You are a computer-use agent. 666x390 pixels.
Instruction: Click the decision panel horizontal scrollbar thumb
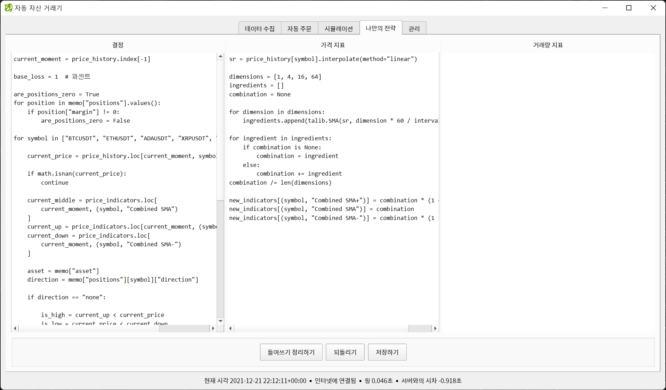[184, 328]
